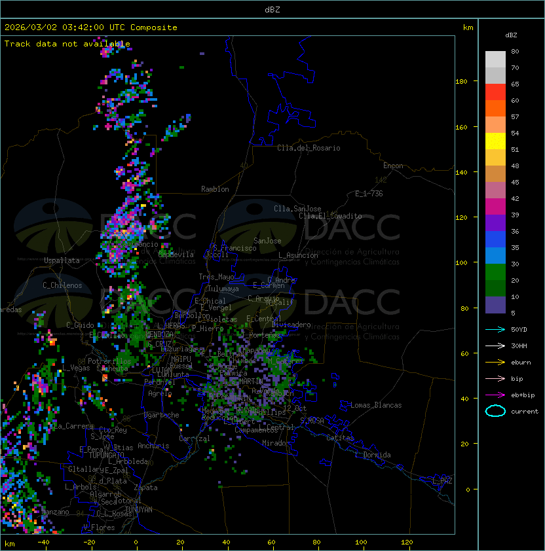
Task: Click the cyan 50YD arrow icon
Action: pos(495,330)
